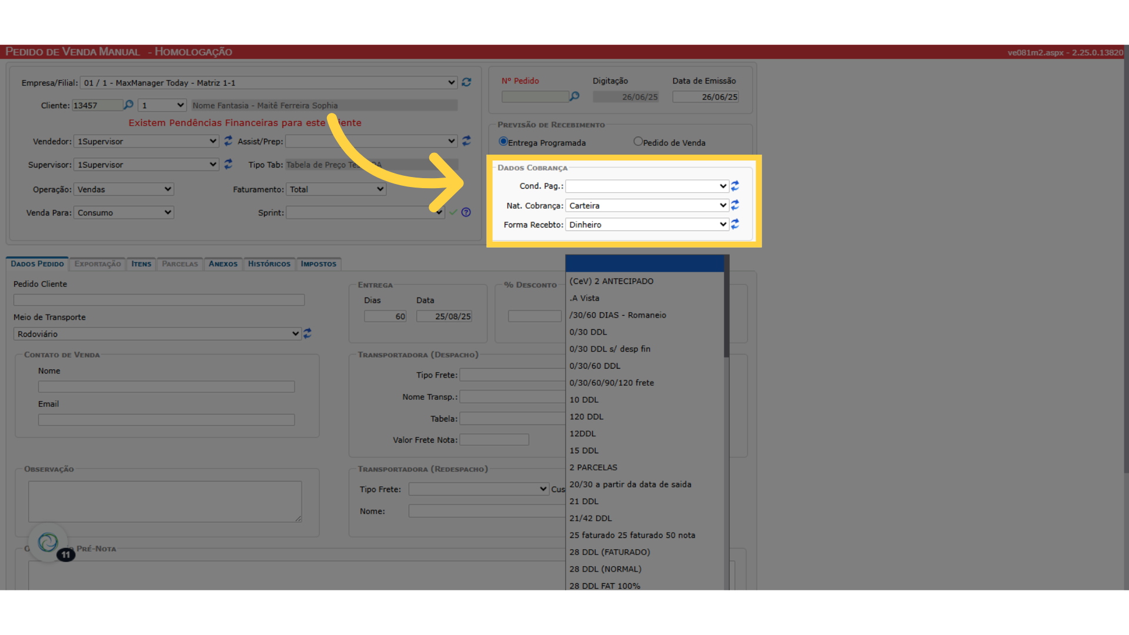The width and height of the screenshot is (1129, 635).
Task: Switch to the Exportação tab
Action: [98, 264]
